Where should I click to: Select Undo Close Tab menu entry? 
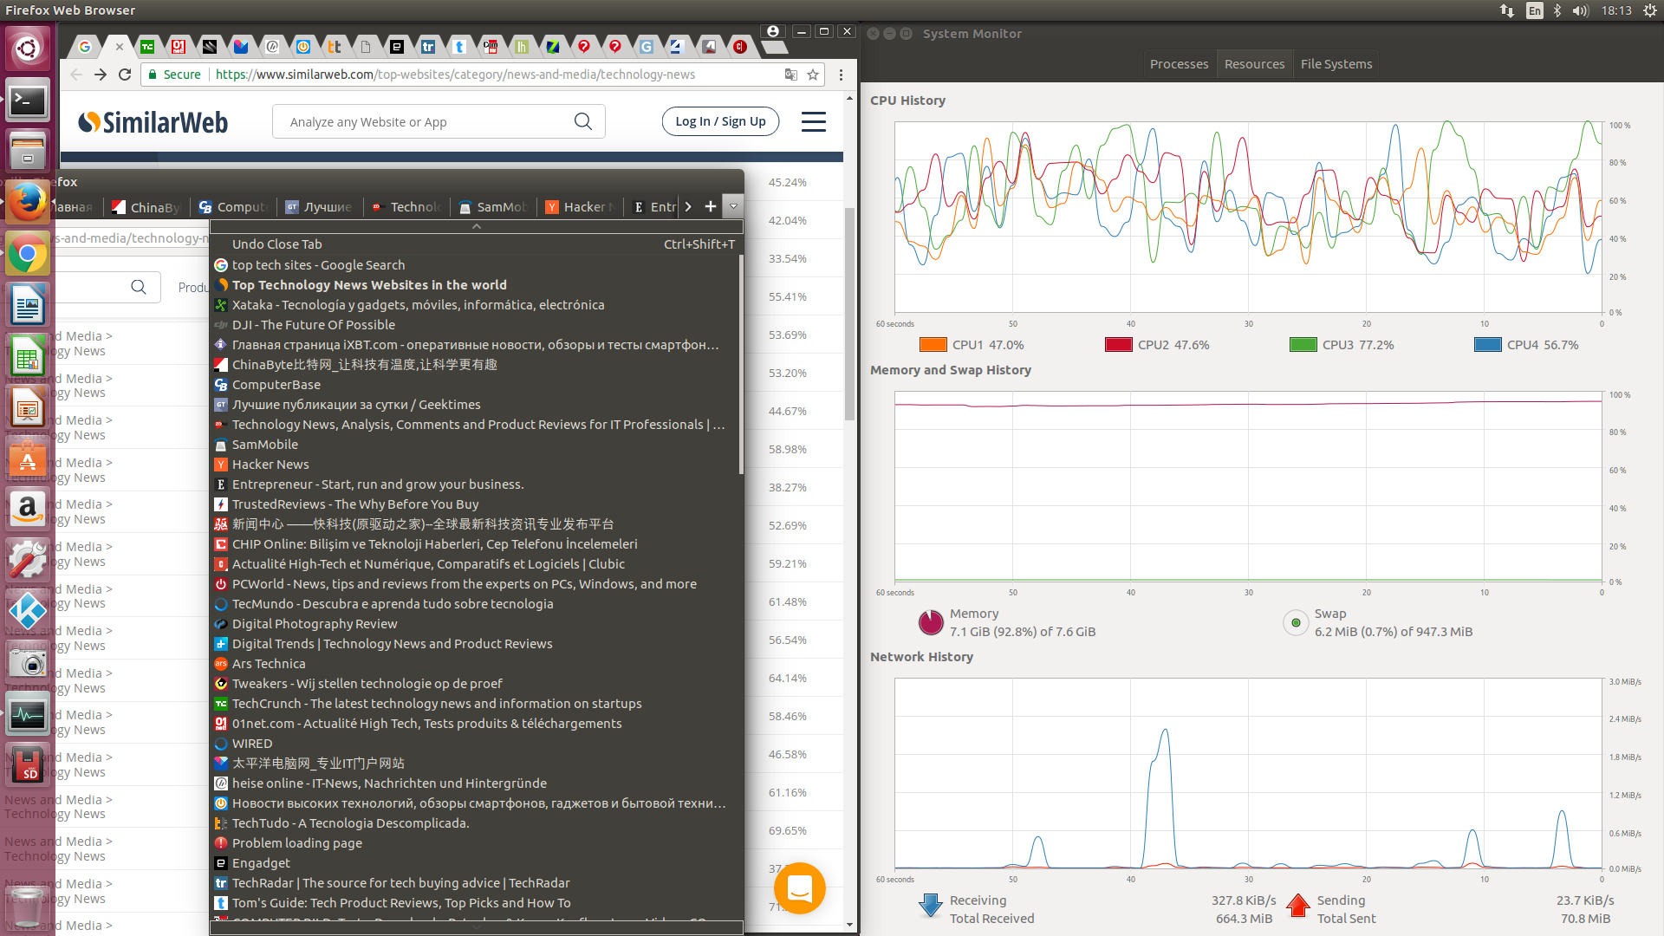point(477,244)
